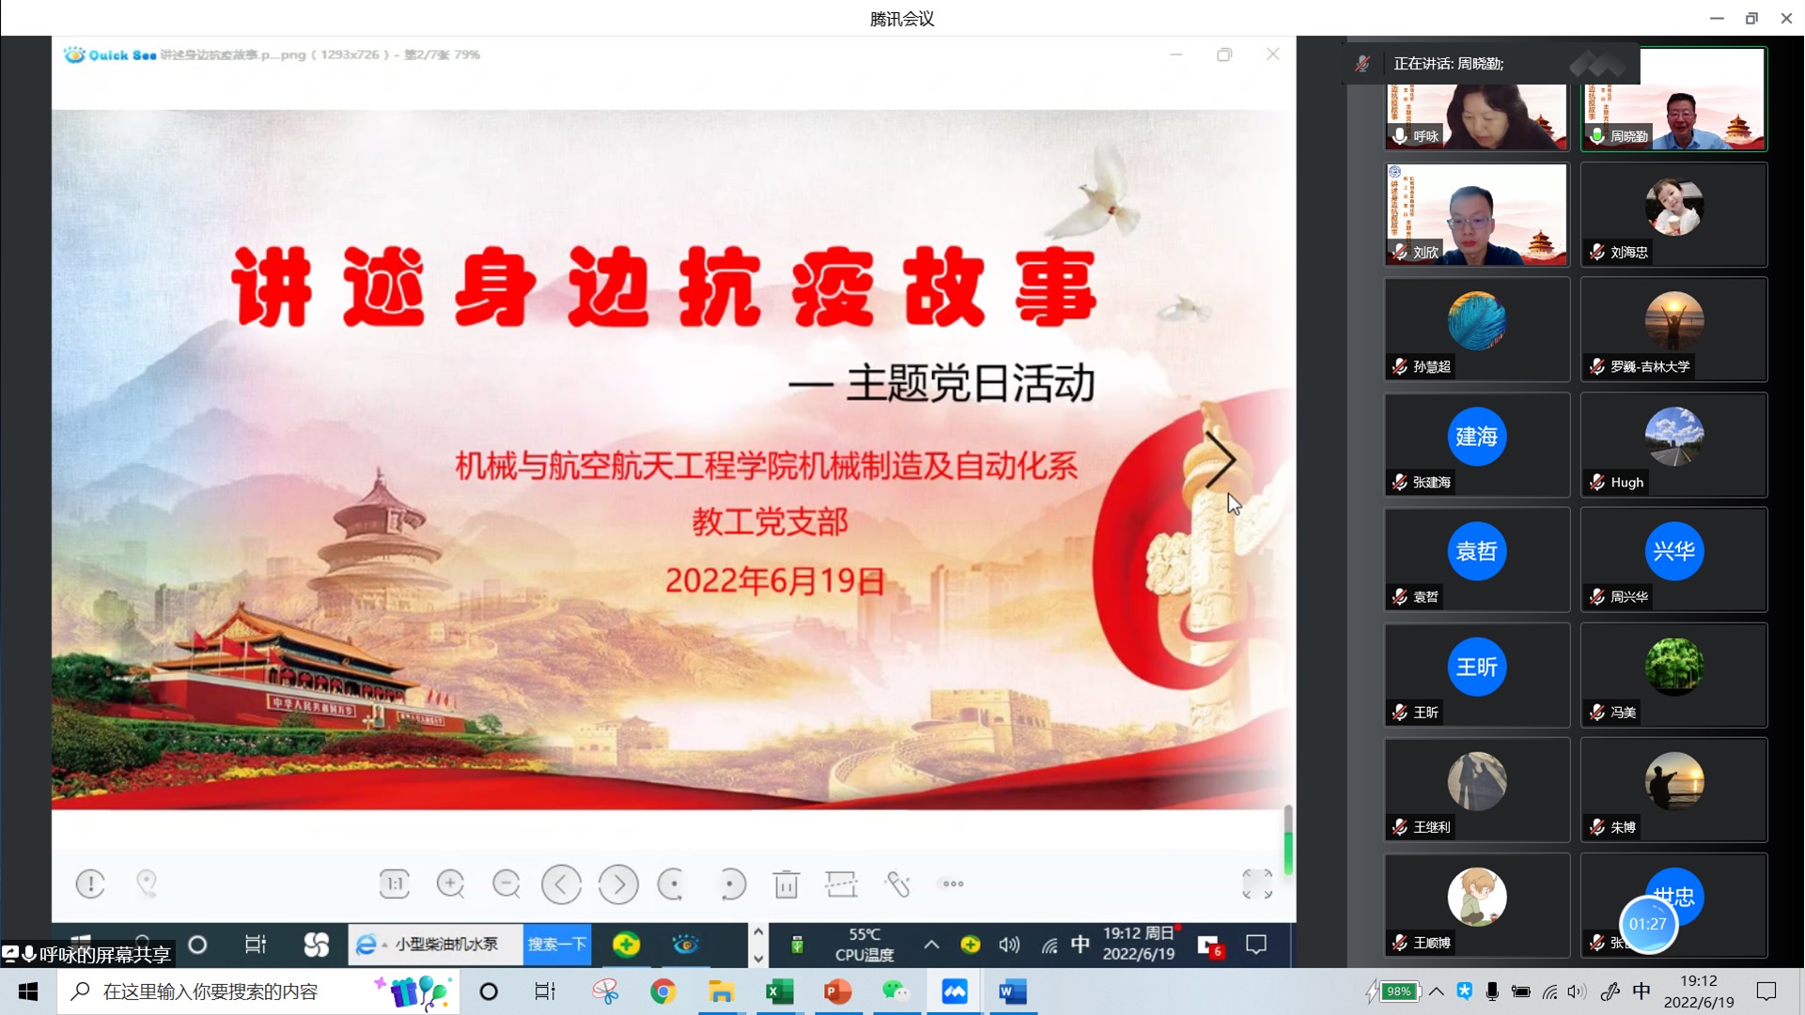This screenshot has width=1805, height=1015.
Task: Zoom out with the magnifier minus icon
Action: coord(506,884)
